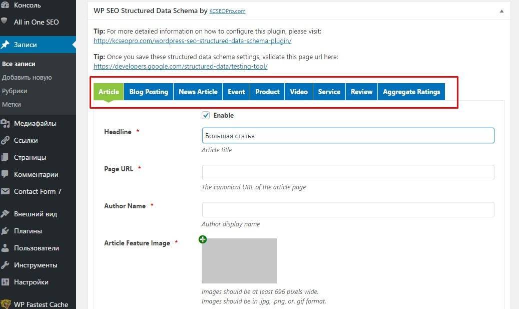This screenshot has width=519, height=309.
Task: Switch to the Review tab
Action: pos(361,92)
